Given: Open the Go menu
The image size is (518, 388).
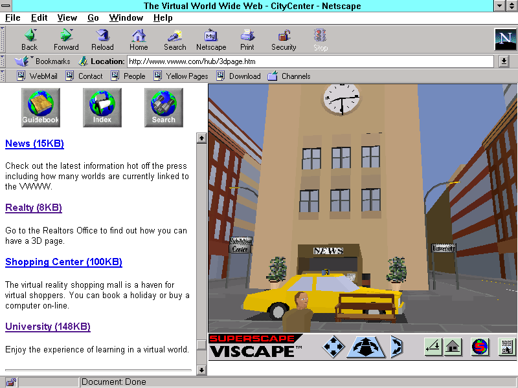Looking at the screenshot, I should (x=93, y=18).
